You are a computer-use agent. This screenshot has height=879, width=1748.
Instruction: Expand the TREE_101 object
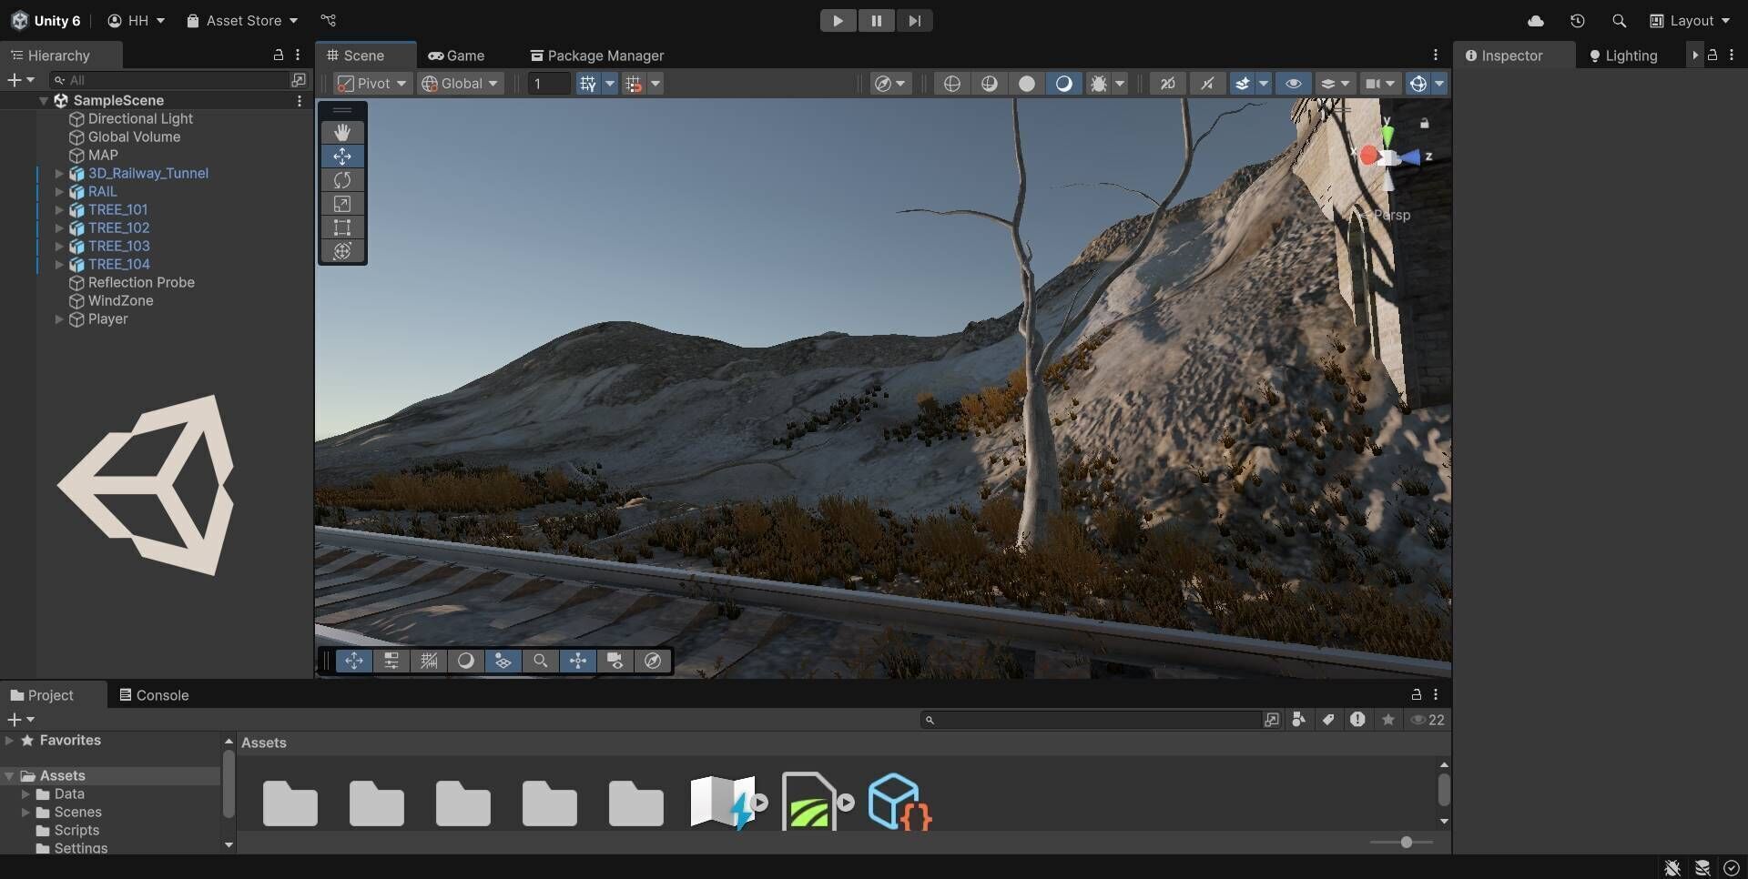59,210
